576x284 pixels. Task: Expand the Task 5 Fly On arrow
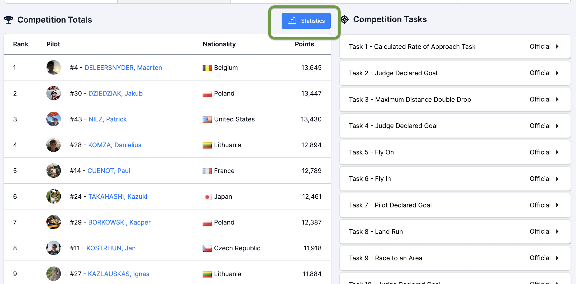(x=557, y=152)
